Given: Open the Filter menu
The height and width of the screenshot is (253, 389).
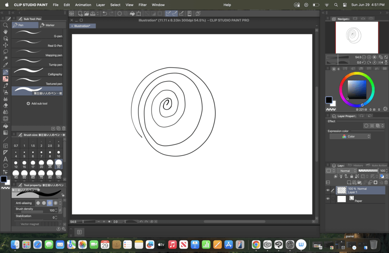Looking at the screenshot, I should tap(143, 5).
